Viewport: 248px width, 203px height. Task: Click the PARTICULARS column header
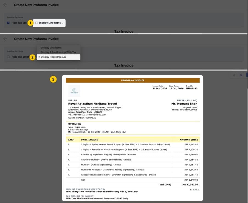(89, 140)
